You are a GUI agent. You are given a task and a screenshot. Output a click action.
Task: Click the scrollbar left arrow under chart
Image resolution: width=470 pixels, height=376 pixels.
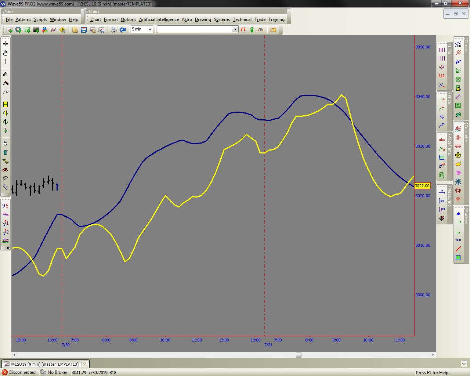point(14,355)
